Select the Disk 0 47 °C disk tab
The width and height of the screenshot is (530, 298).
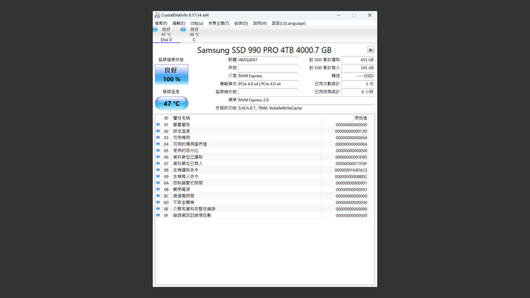coord(166,35)
